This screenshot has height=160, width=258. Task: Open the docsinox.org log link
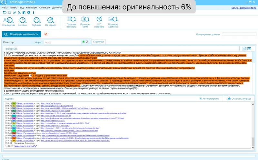click(x=69, y=131)
